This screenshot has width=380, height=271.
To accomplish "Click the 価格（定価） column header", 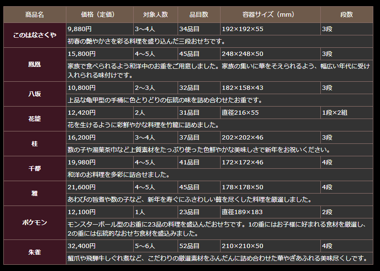I will tap(99, 15).
